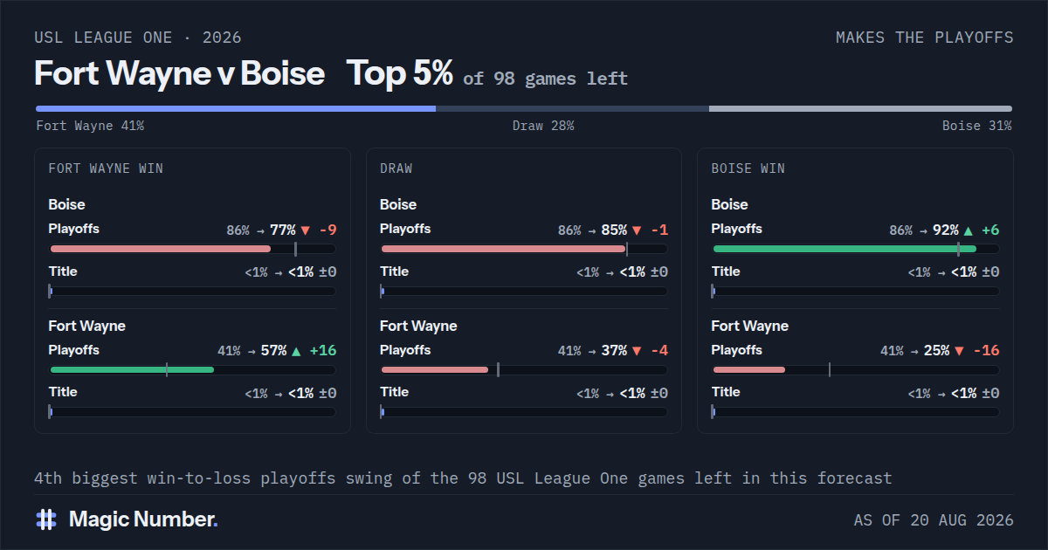1048x550 pixels.
Task: Click the Magic Number brand name
Action: [143, 519]
